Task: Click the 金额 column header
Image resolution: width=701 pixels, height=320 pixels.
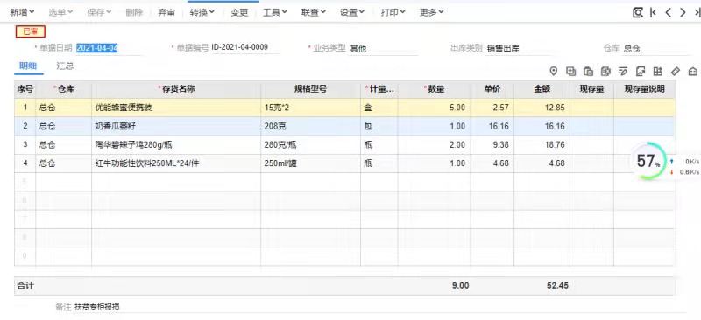Action: click(542, 89)
